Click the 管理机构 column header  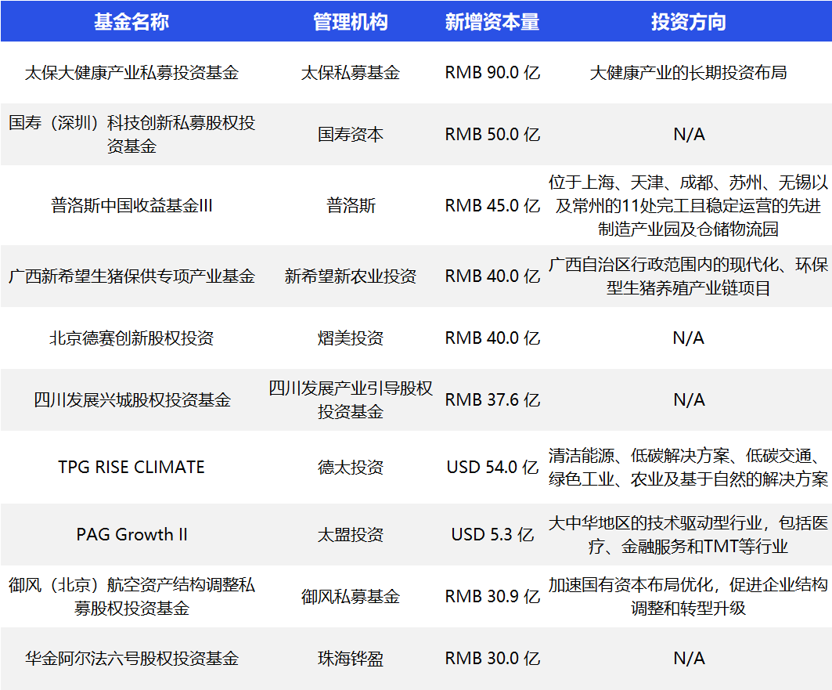tap(350, 22)
